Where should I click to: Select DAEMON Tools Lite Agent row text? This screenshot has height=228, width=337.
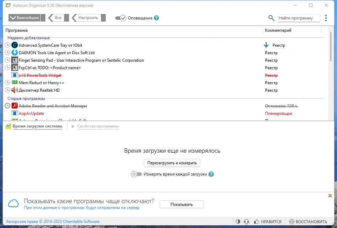[57, 52]
